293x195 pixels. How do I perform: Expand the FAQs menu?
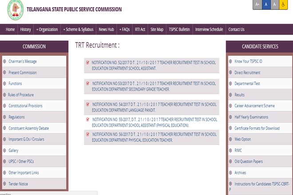click(125, 29)
